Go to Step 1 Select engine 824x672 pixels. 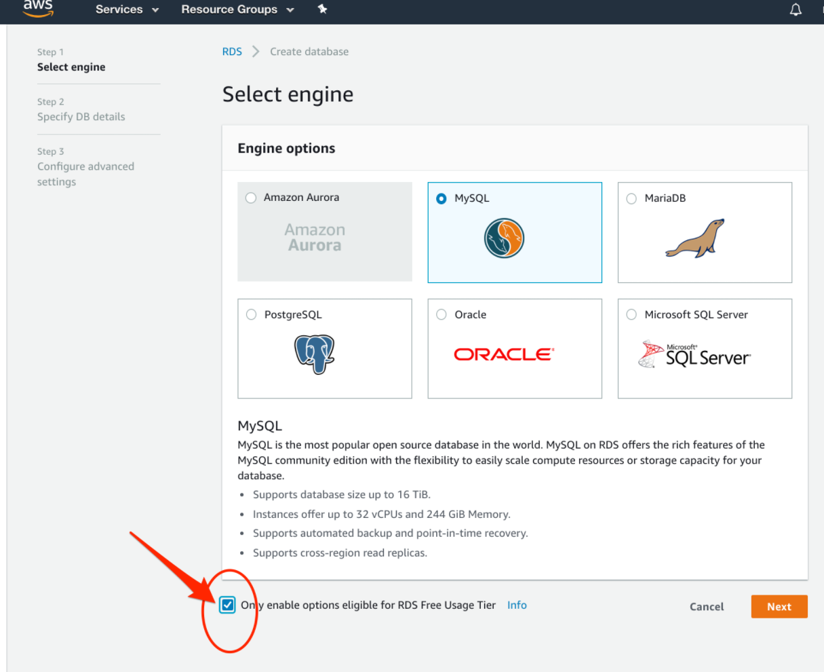[71, 60]
